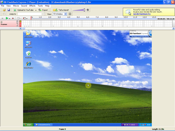
Task: Click the Length 13.30s status text
Action: [158, 129]
